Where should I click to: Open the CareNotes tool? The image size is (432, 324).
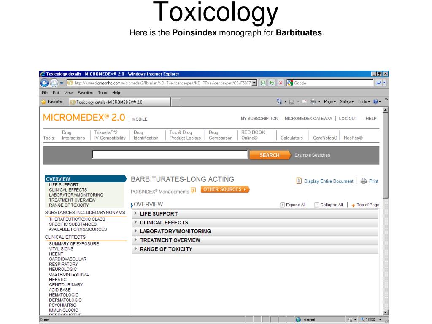[325, 138]
